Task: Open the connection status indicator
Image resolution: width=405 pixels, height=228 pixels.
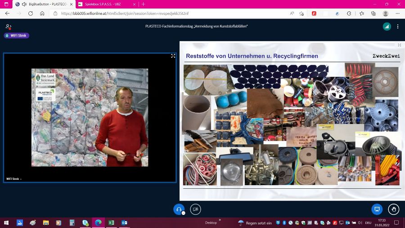Action: pos(387,27)
